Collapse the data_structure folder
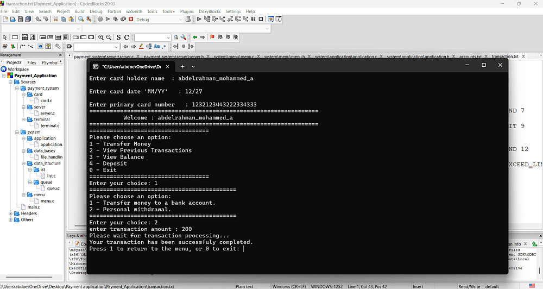The height and width of the screenshot is (289, 543). pos(23,163)
